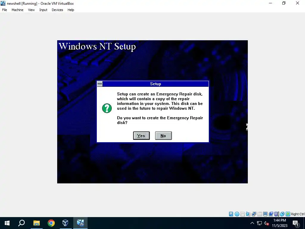Switch to the running newshell VM taskbar icon
This screenshot has width=305, height=229.
click(x=80, y=223)
